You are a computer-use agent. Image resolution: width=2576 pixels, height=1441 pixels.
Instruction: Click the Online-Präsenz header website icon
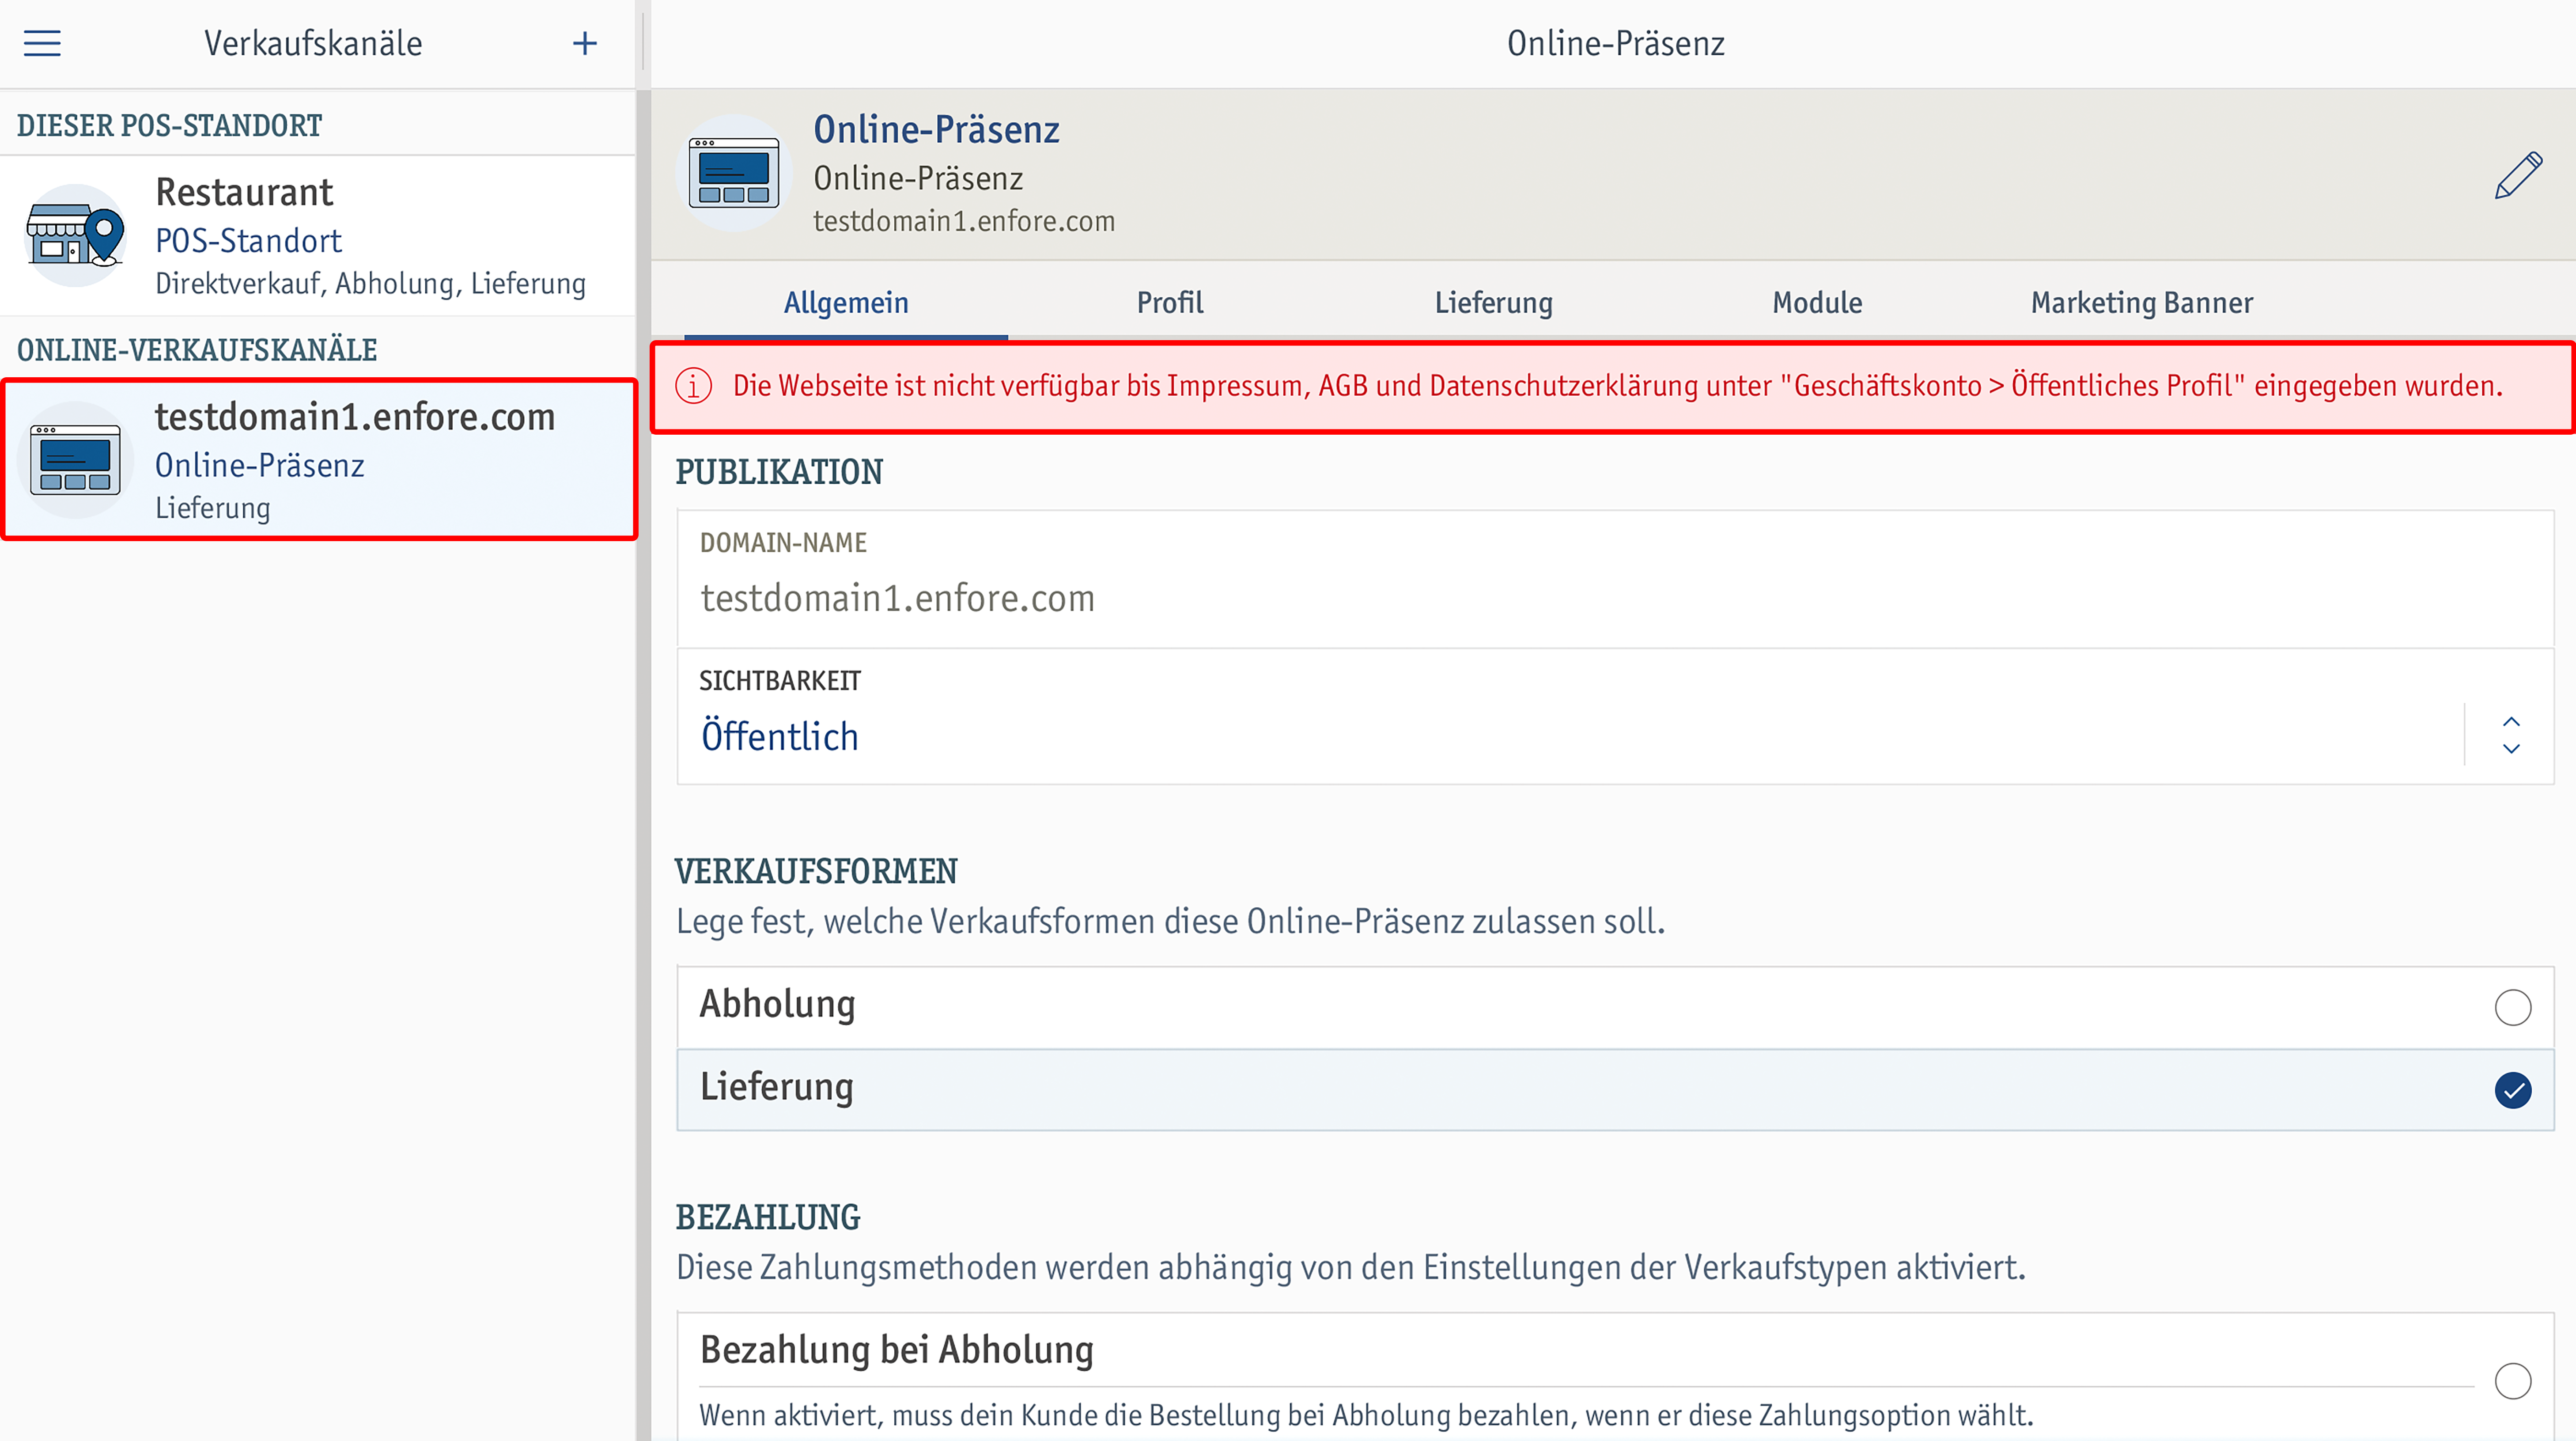734,174
